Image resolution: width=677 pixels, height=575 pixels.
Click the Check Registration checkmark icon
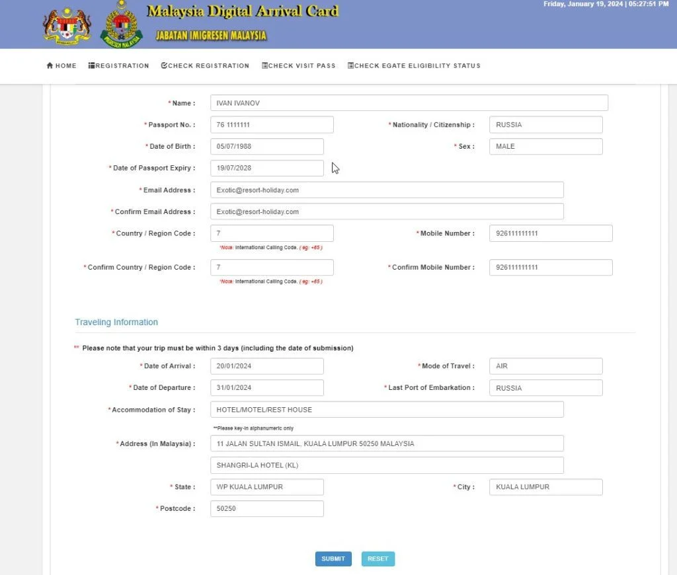click(x=163, y=65)
